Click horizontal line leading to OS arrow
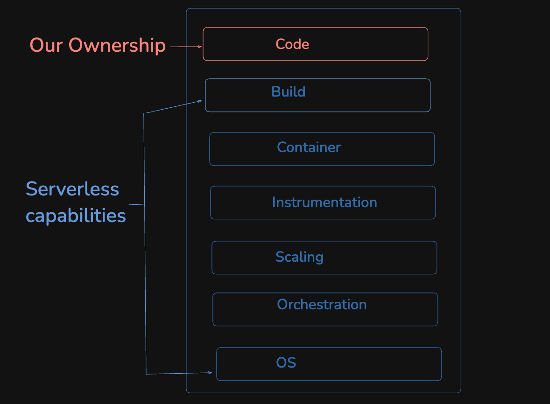This screenshot has height=404, width=550. [177, 373]
